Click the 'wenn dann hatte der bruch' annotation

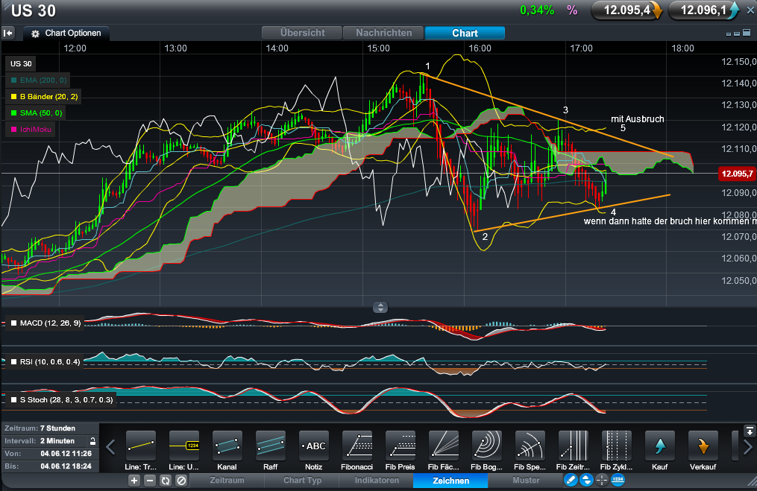point(670,221)
